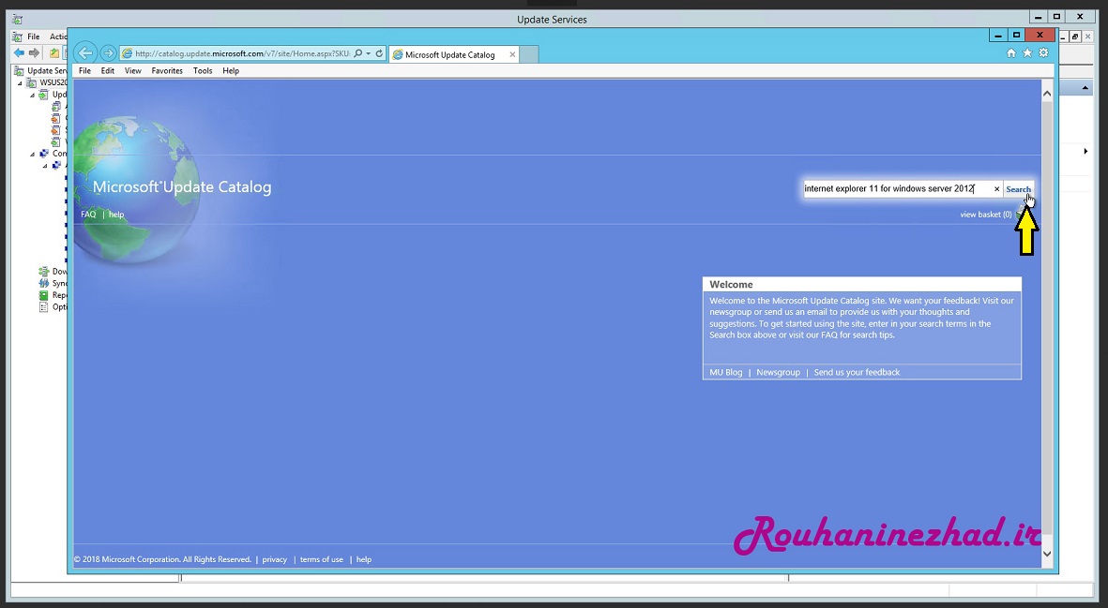This screenshot has height=608, width=1108.
Task: Collapse the Actions pane section arrow
Action: tap(1085, 88)
